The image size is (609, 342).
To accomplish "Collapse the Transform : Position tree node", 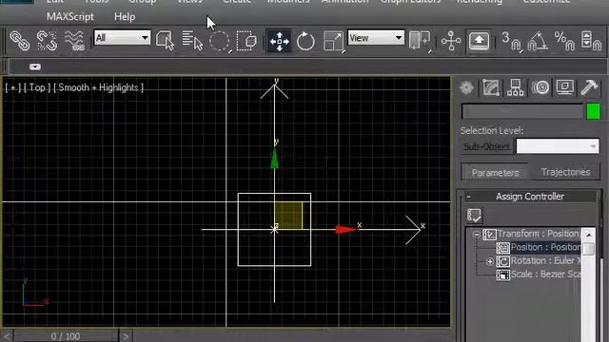I will 476,235.
